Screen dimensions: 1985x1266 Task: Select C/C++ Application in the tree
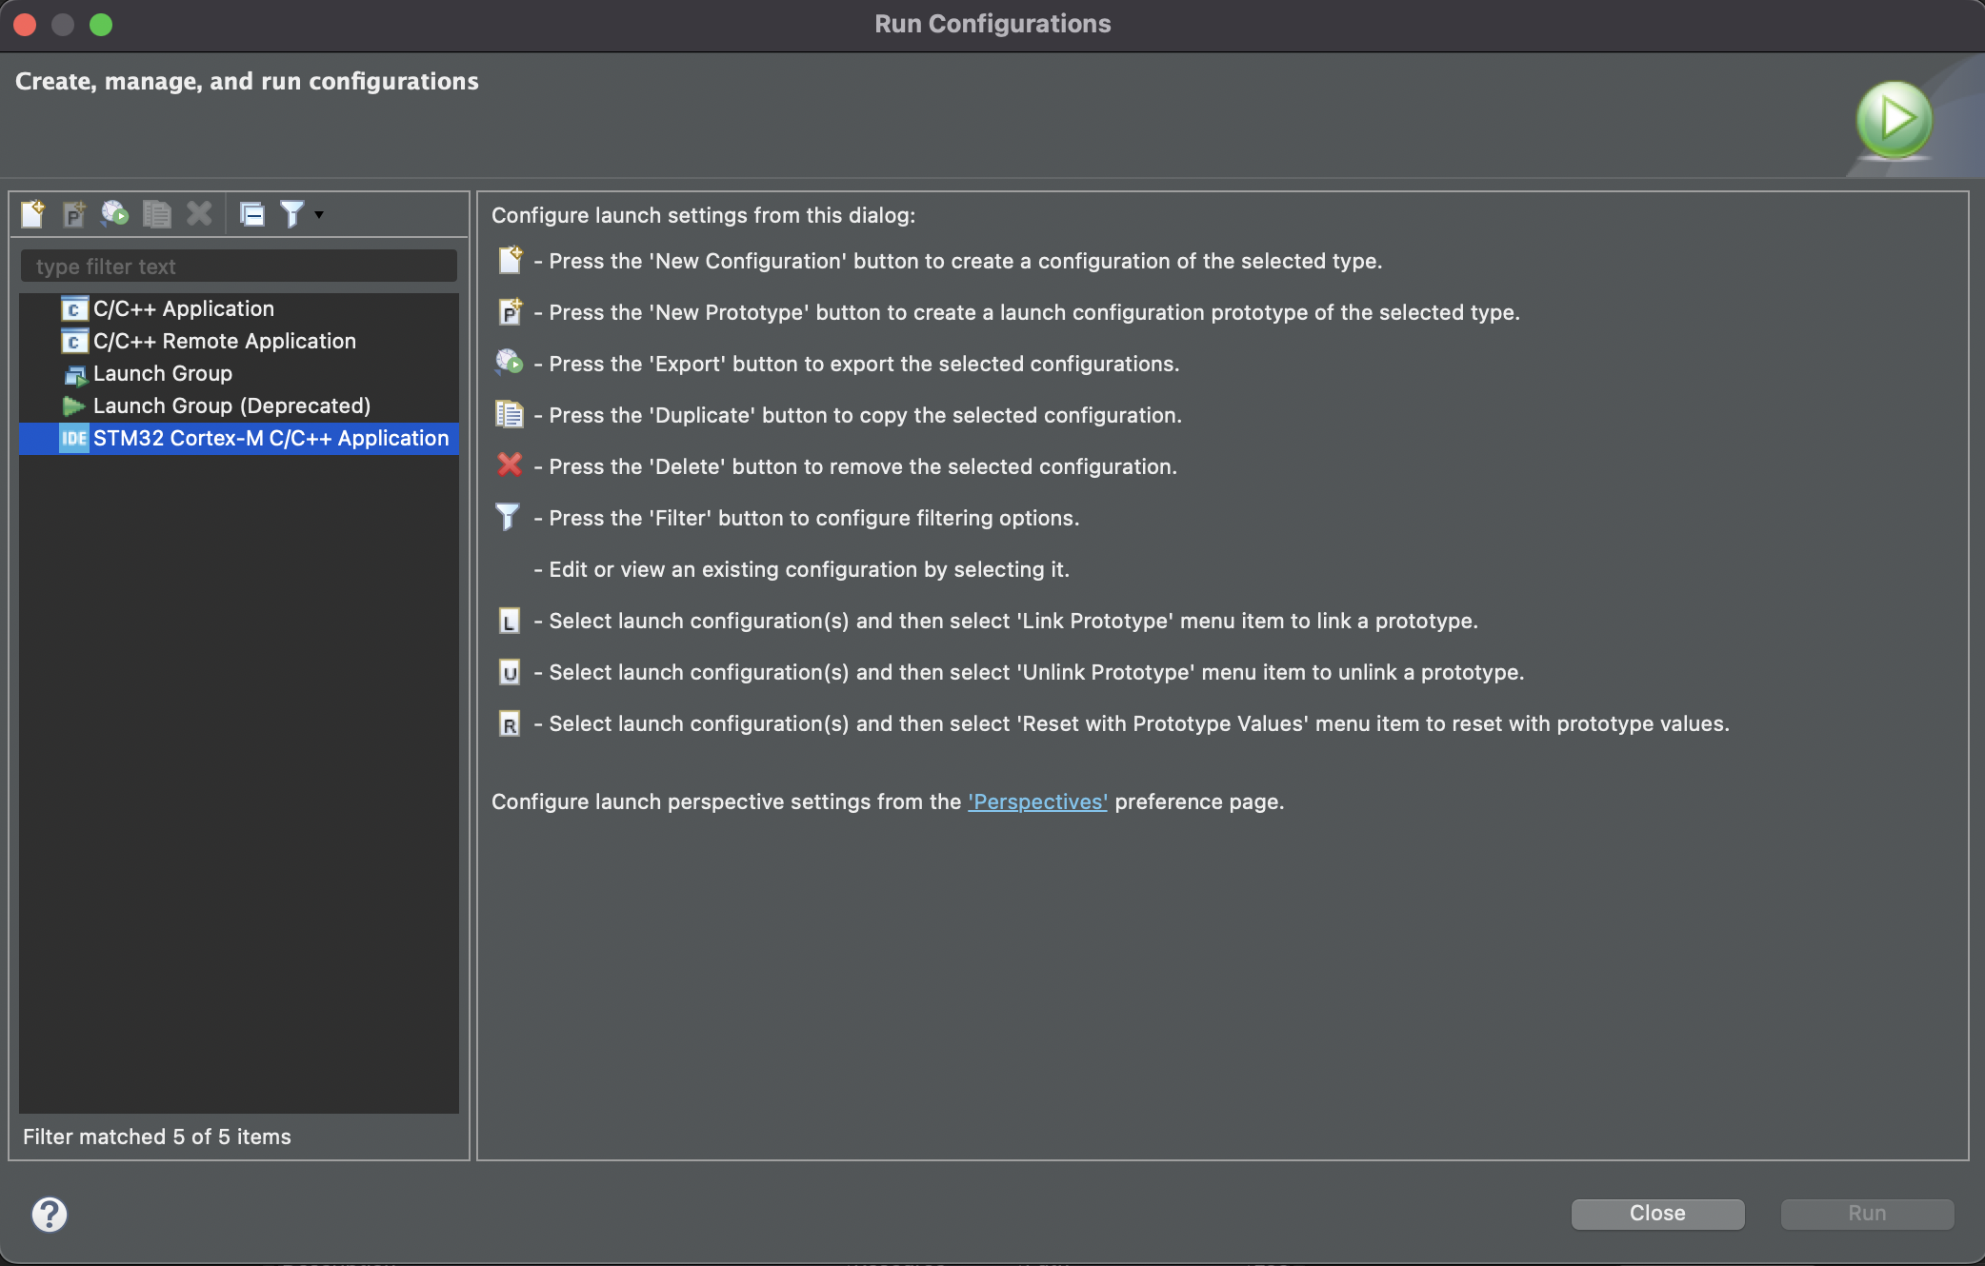pyautogui.click(x=238, y=308)
